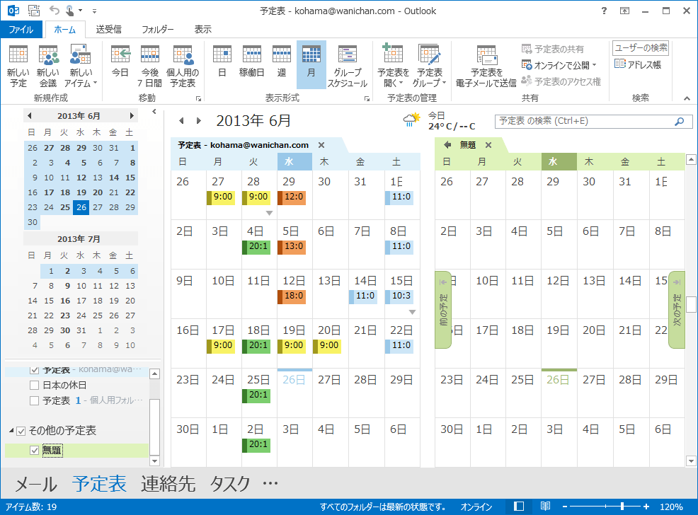Click the ユーザーの検索 field

coord(641,47)
